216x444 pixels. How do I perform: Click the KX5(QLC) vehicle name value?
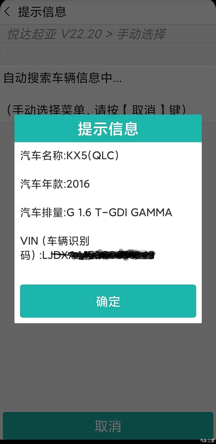coord(93,156)
